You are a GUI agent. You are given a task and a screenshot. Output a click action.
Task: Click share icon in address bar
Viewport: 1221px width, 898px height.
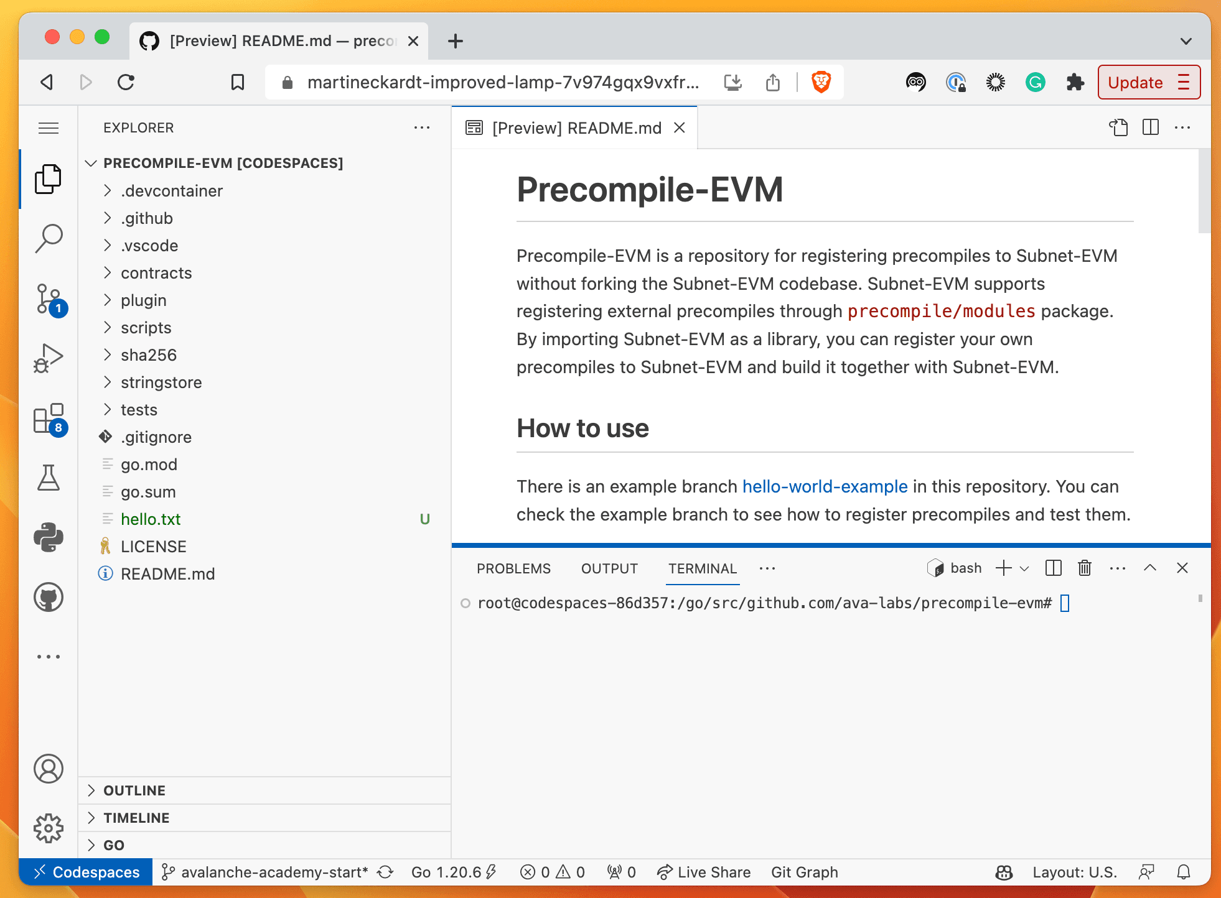coord(773,82)
